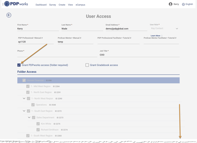The width and height of the screenshot is (197, 143).
Task: Click the First Name field
Action: coord(38,29)
